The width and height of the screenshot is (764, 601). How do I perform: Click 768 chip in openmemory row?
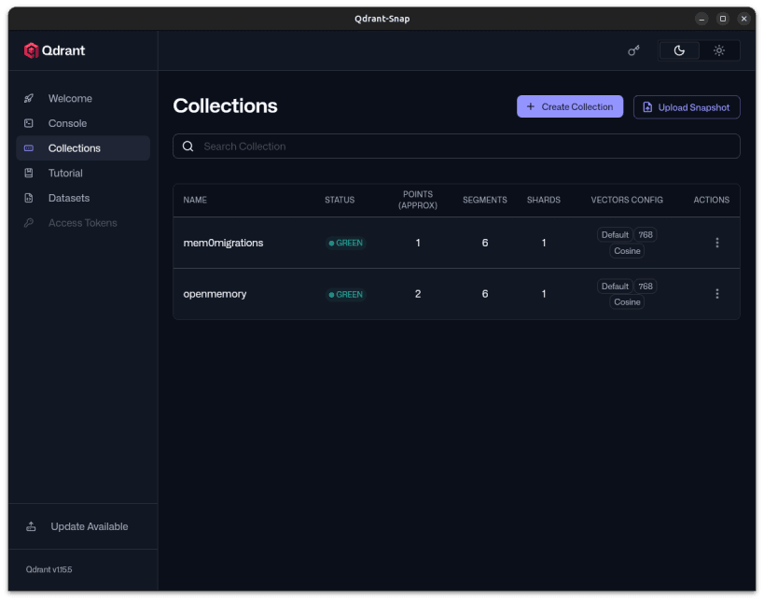[x=646, y=287]
